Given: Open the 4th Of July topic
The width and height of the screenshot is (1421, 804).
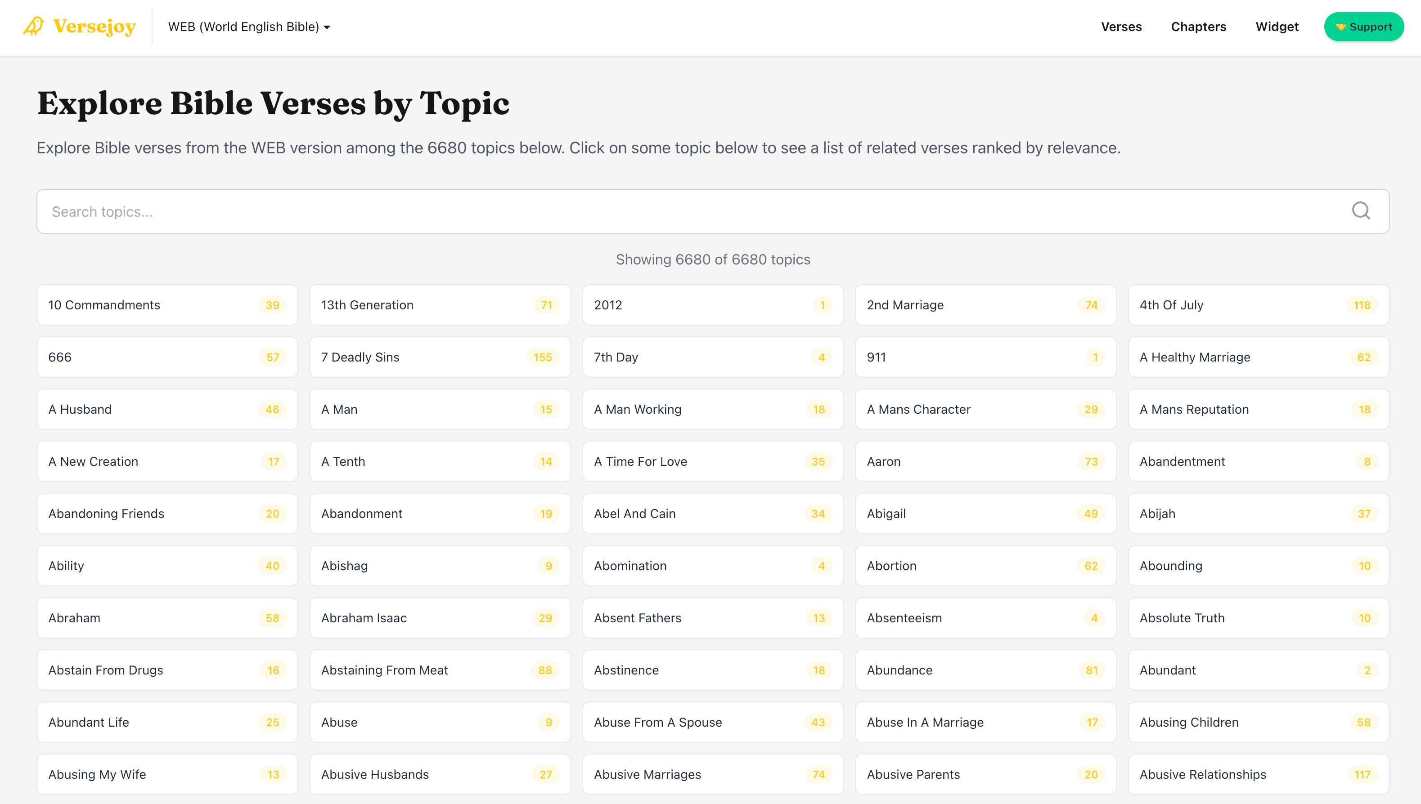Looking at the screenshot, I should pyautogui.click(x=1259, y=305).
